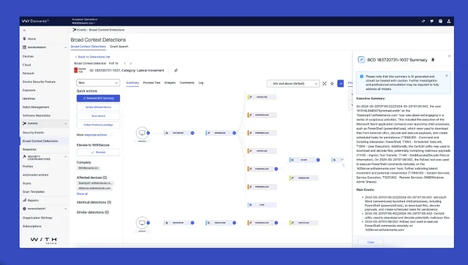Click the Events breadcrumb link
This screenshot has width=468, height=265.
pyautogui.click(x=81, y=30)
